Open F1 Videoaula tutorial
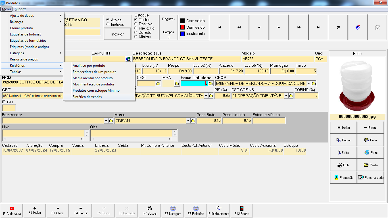Image resolution: width=388 pixels, height=218 pixels. (x=12, y=210)
